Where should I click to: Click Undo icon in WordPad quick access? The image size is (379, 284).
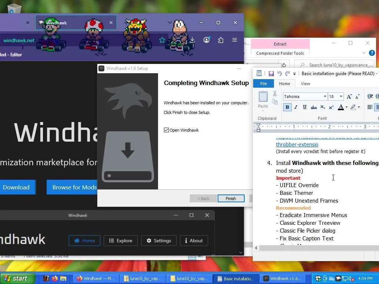(279, 74)
